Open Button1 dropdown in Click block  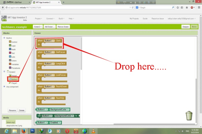click(49, 41)
